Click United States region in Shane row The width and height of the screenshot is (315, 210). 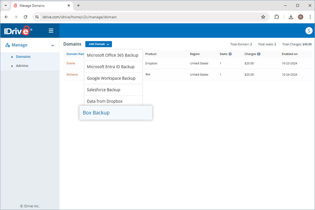tap(199, 63)
